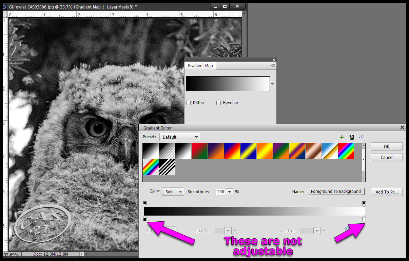This screenshot has height=261, width=409.
Task: Open the Preset dropdown showing Default
Action: click(x=179, y=137)
